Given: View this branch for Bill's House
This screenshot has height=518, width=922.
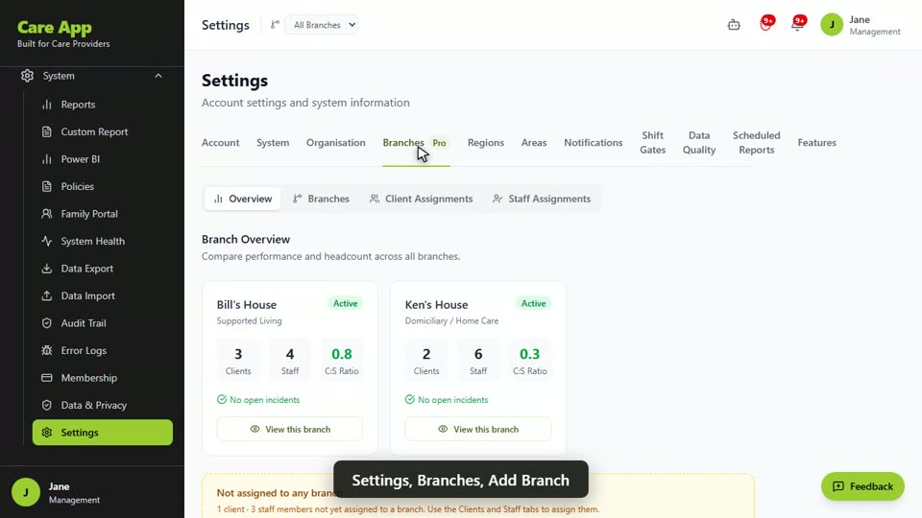Looking at the screenshot, I should [290, 429].
